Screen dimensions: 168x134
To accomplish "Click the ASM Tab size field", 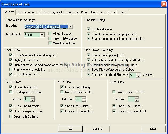I will tap(79, 99).
